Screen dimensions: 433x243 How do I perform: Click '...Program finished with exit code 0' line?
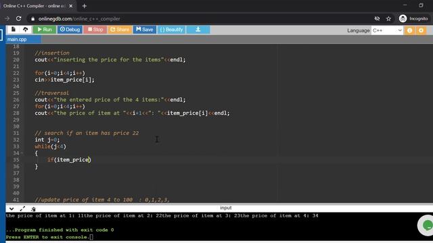click(x=60, y=230)
